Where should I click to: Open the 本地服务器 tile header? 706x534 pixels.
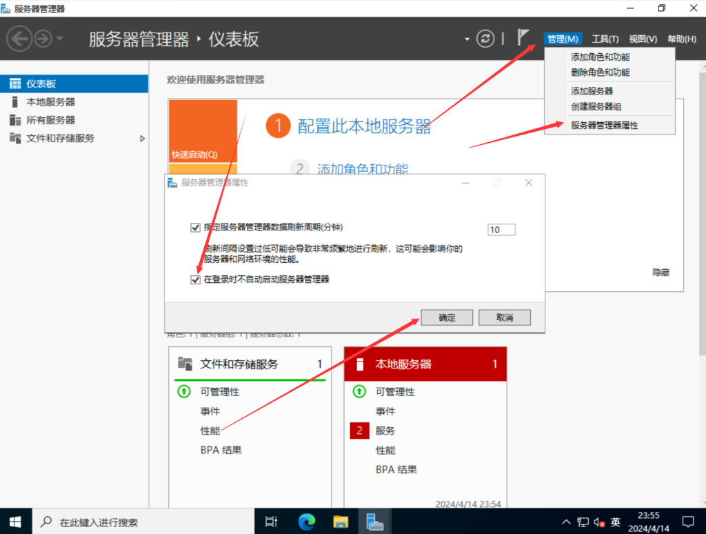(425, 364)
